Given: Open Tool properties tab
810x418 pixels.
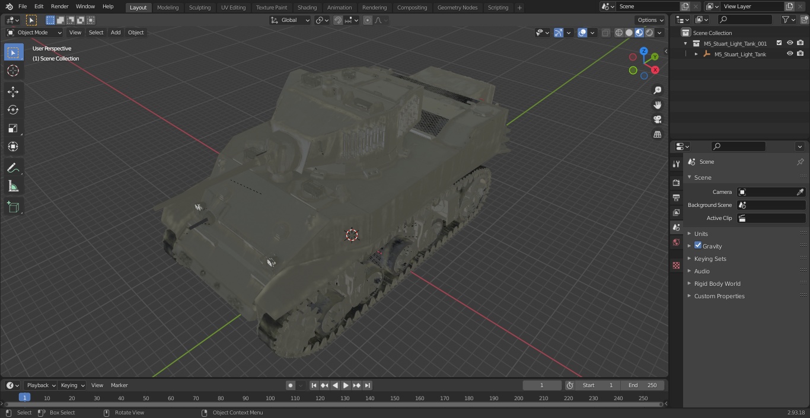Looking at the screenshot, I should pos(676,164).
